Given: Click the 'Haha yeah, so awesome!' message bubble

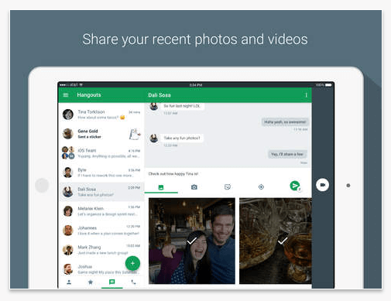Looking at the screenshot, I should (x=285, y=122).
